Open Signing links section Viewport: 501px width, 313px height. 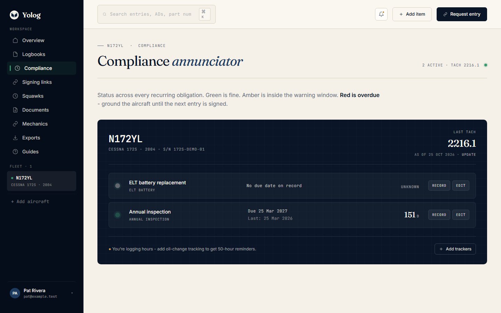[x=41, y=82]
